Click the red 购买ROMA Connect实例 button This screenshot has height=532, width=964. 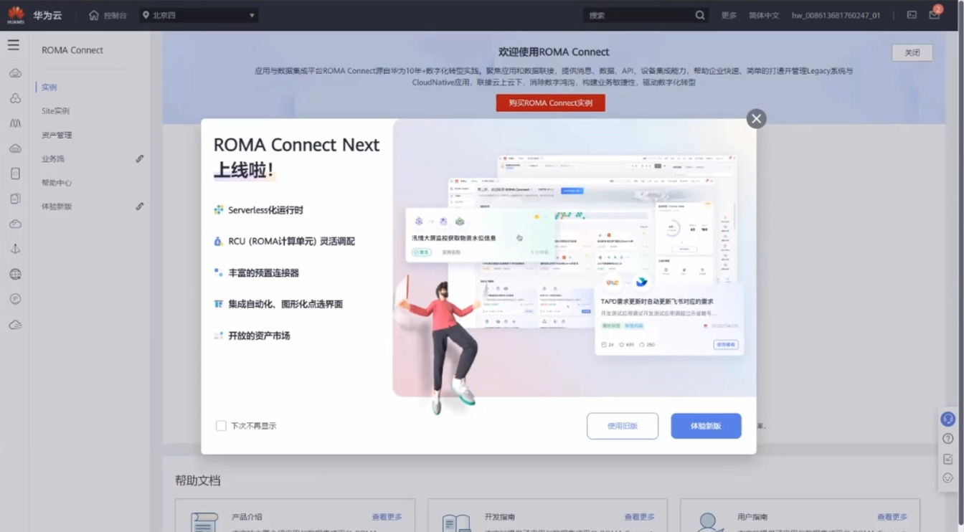pos(551,103)
